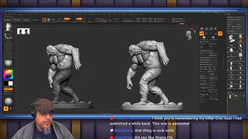
Task: Click second icon in right shelf top row
Action: [x=207, y=29]
